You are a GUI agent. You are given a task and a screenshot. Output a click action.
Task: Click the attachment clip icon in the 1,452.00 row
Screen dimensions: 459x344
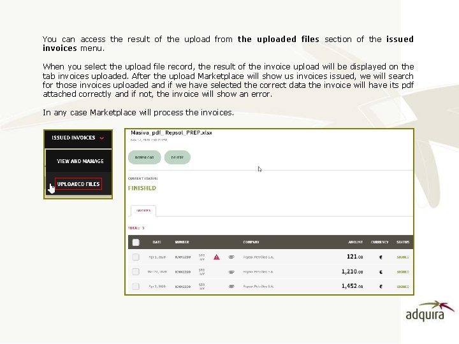(231, 287)
